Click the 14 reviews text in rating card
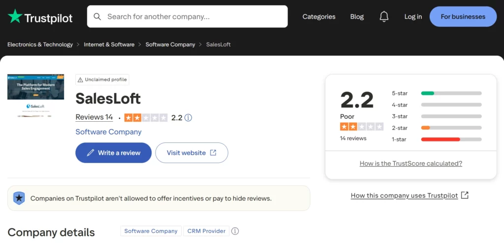Screen dimensions: 504x243 pos(353,139)
